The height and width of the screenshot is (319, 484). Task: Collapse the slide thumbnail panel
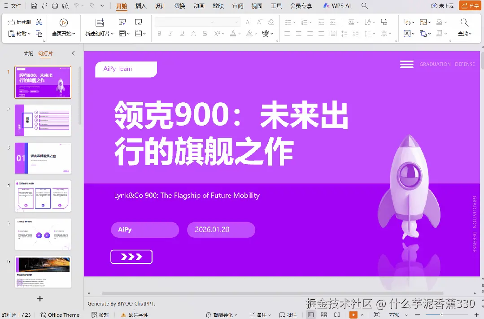(73, 53)
